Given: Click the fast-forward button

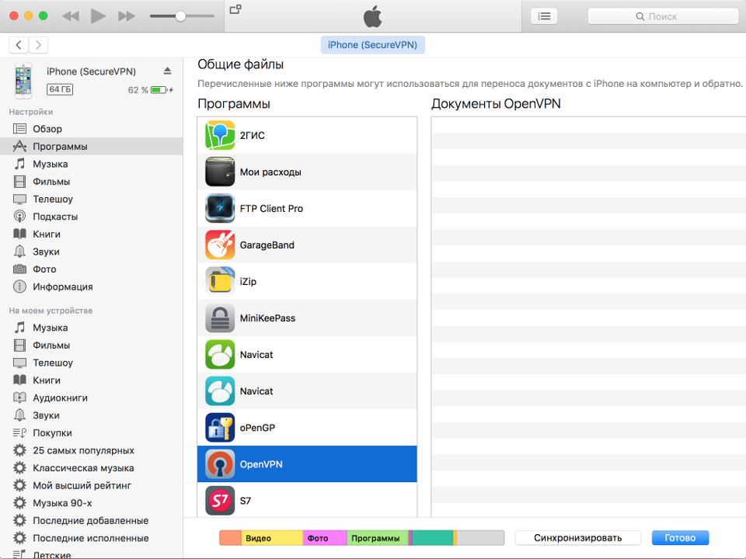Looking at the screenshot, I should click(127, 16).
